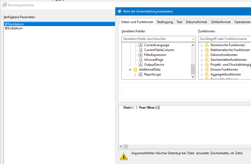Screen dimensions: 251x164
Task: Click the CurrentTableColumn field icon
Action: click(x=141, y=50)
